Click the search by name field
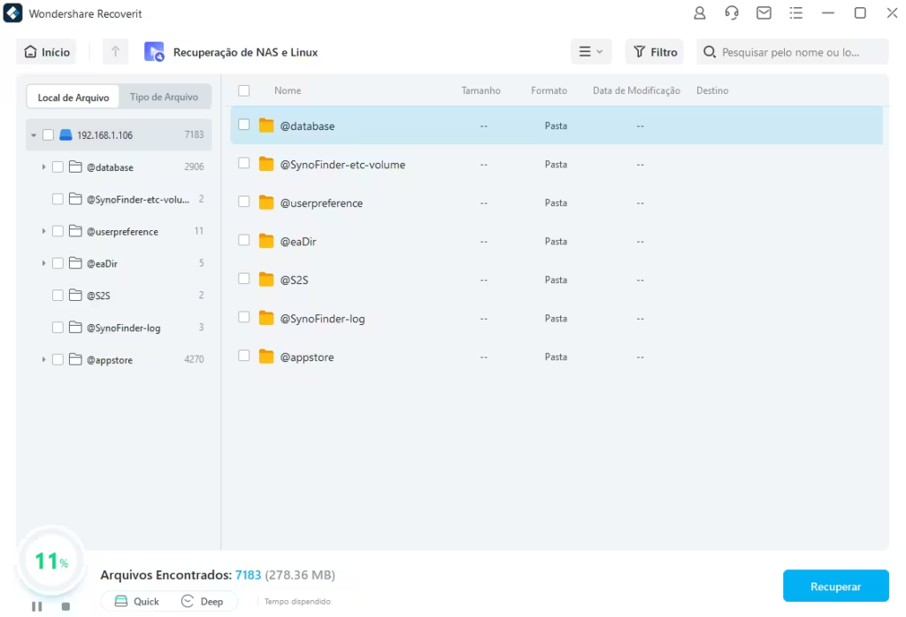The width and height of the screenshot is (906, 617). pos(792,52)
